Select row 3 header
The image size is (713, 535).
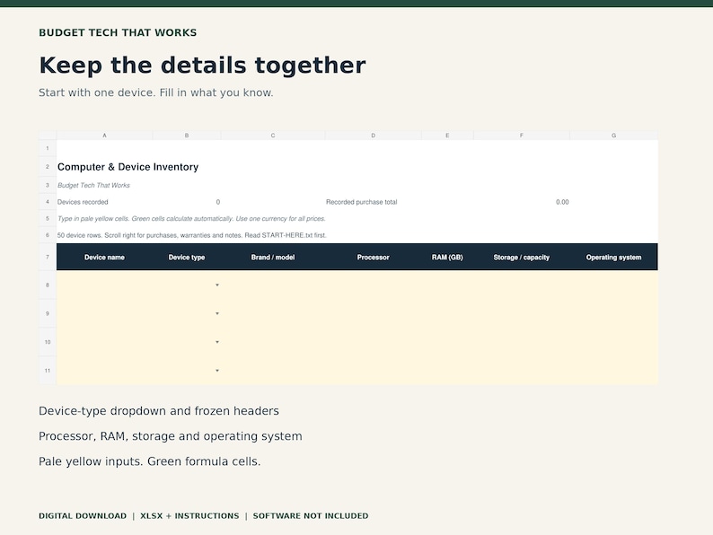click(48, 185)
